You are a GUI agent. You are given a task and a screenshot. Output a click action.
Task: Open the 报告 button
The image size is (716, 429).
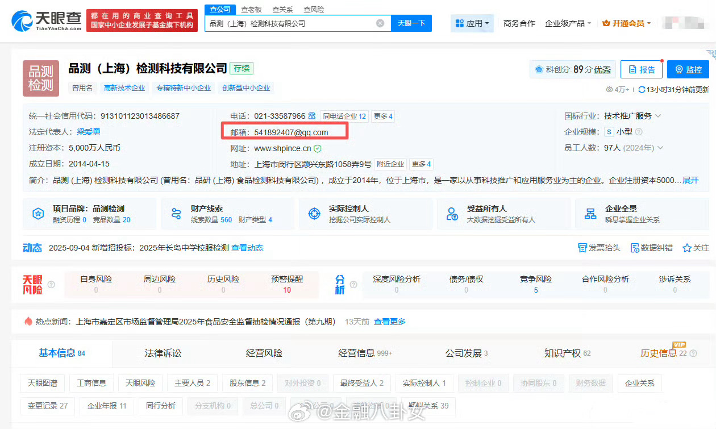[642, 69]
